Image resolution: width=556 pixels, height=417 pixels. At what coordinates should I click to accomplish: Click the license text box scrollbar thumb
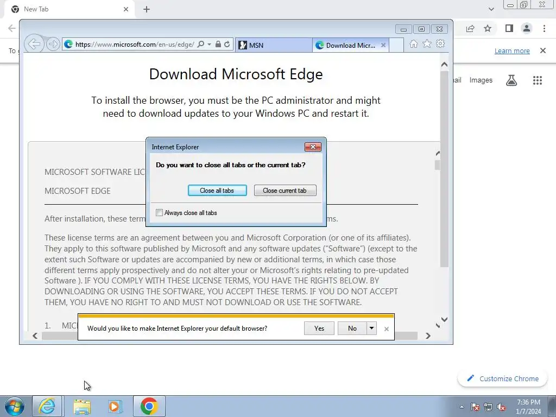point(437,165)
